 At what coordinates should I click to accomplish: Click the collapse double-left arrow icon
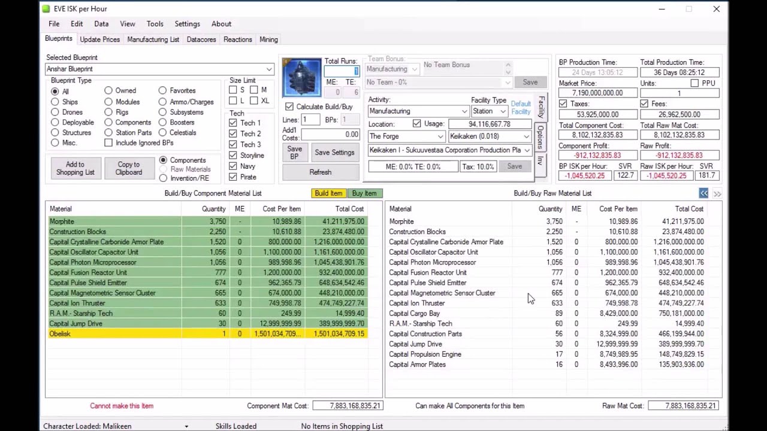(703, 193)
